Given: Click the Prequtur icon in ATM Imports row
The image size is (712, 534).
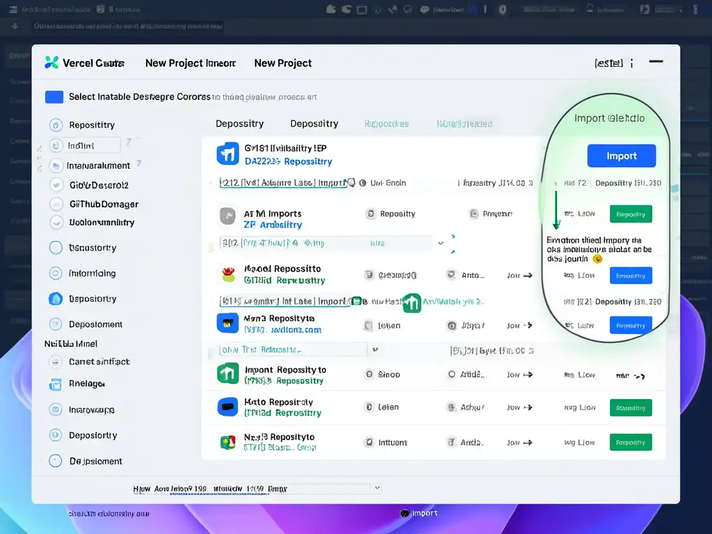Looking at the screenshot, I should (474, 213).
